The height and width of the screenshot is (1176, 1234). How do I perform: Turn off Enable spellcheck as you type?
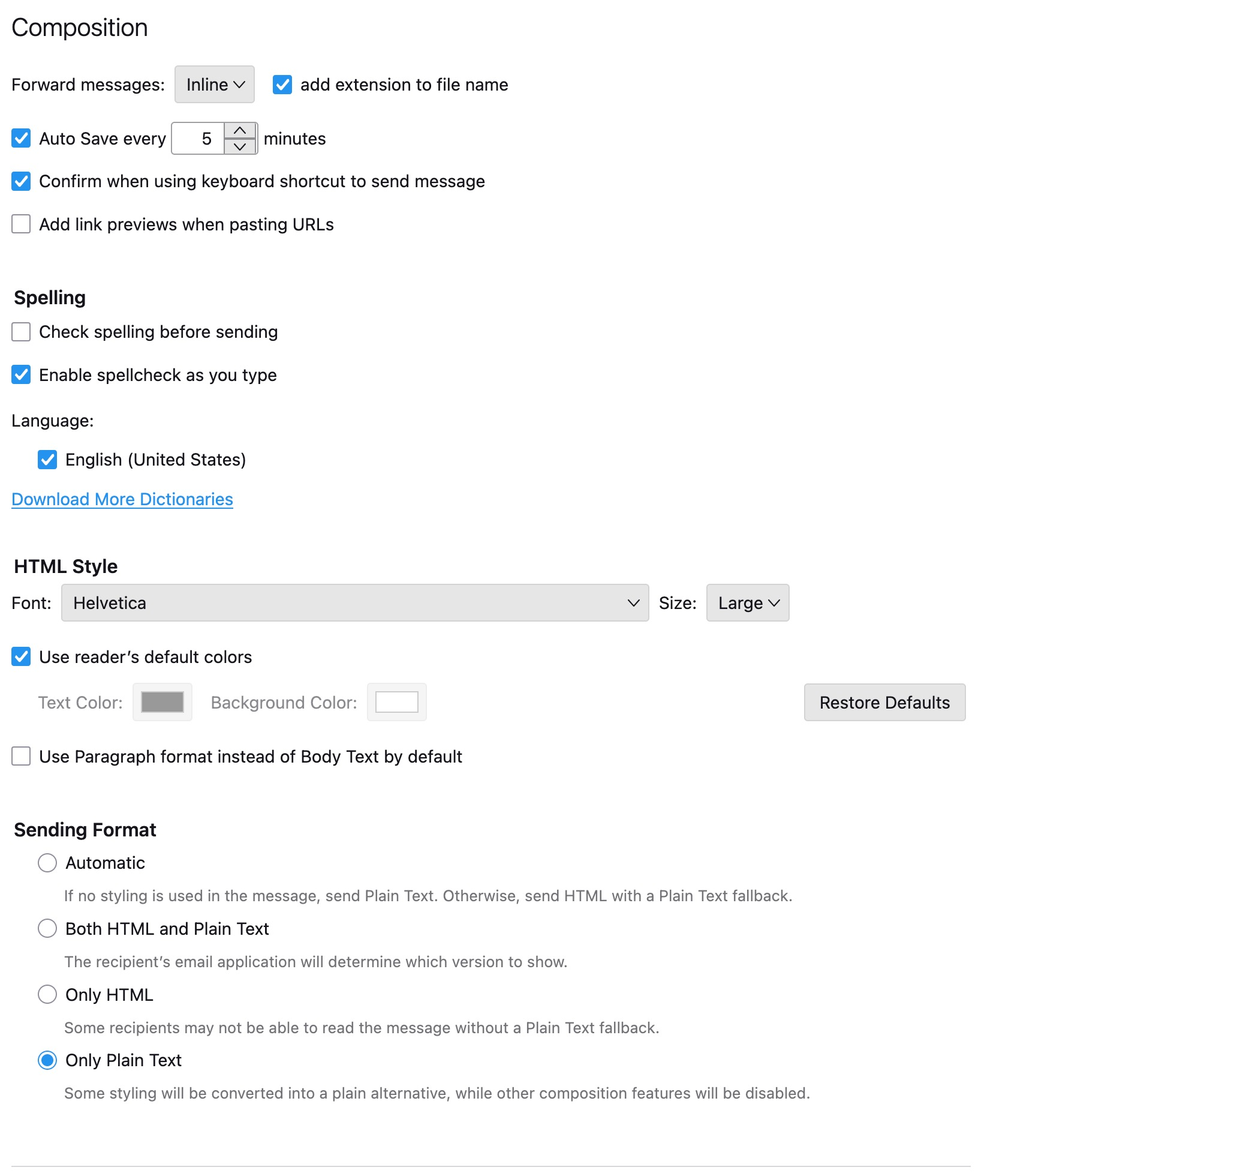[x=22, y=375]
